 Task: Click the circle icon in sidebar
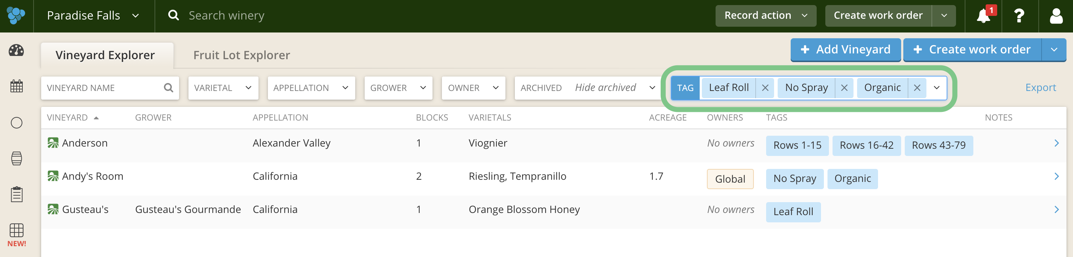16,123
